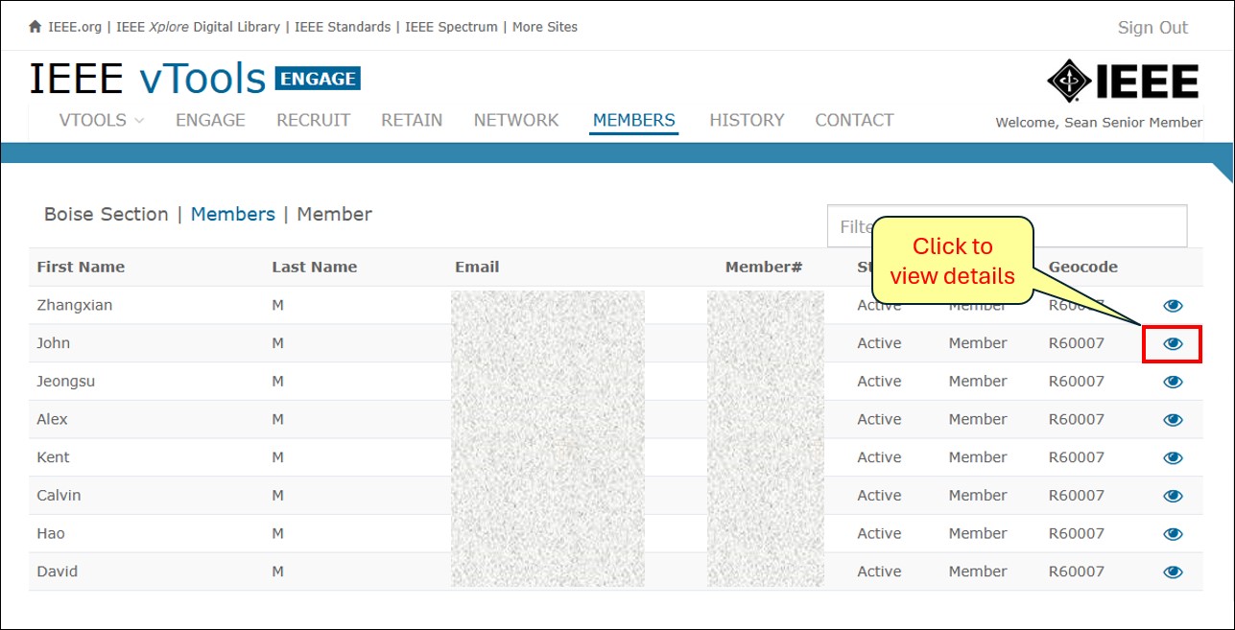Viewport: 1235px width, 630px height.
Task: Sort by Last Name column header
Action: (x=314, y=267)
